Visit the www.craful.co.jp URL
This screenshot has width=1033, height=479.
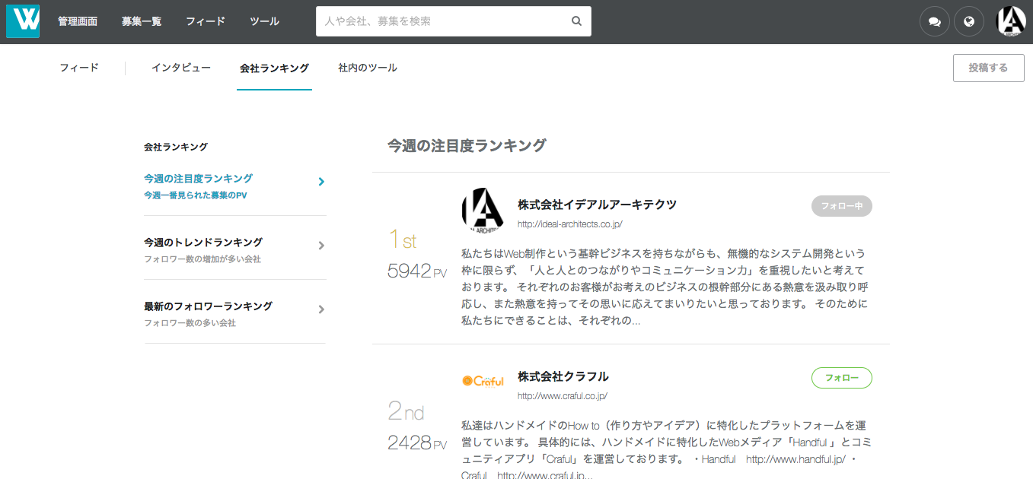click(563, 396)
